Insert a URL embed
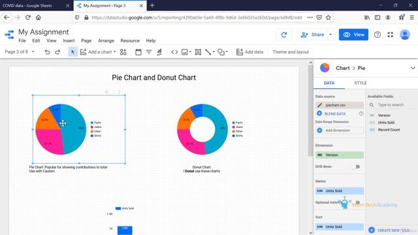418x235 pixels. click(x=174, y=52)
